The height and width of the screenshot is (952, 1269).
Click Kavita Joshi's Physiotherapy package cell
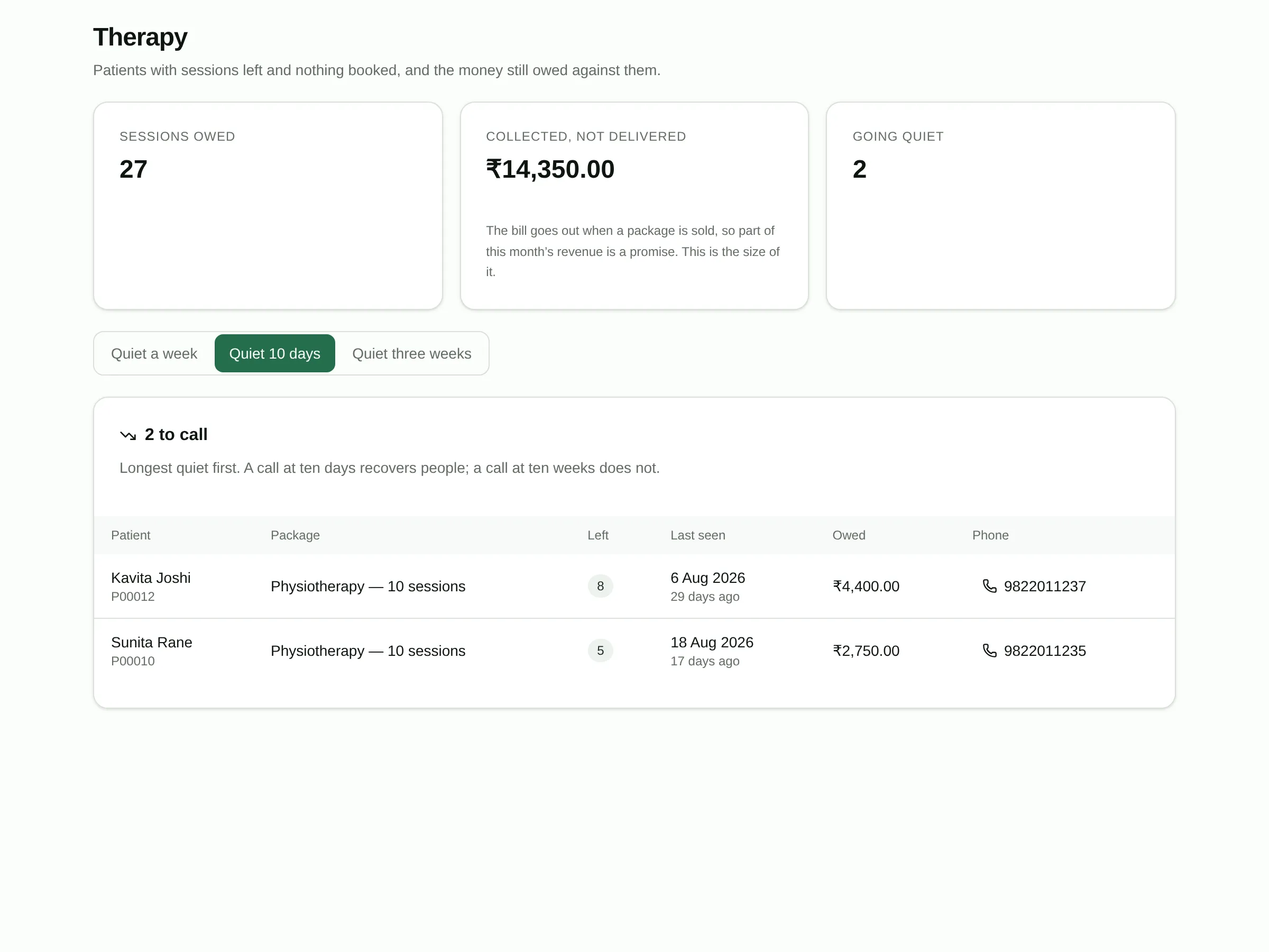tap(367, 587)
